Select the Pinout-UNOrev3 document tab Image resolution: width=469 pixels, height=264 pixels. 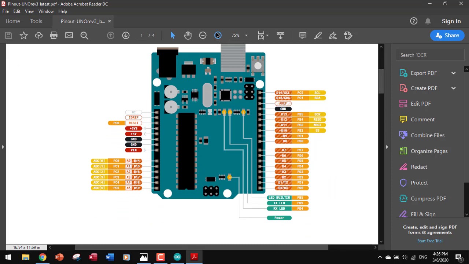tap(83, 21)
